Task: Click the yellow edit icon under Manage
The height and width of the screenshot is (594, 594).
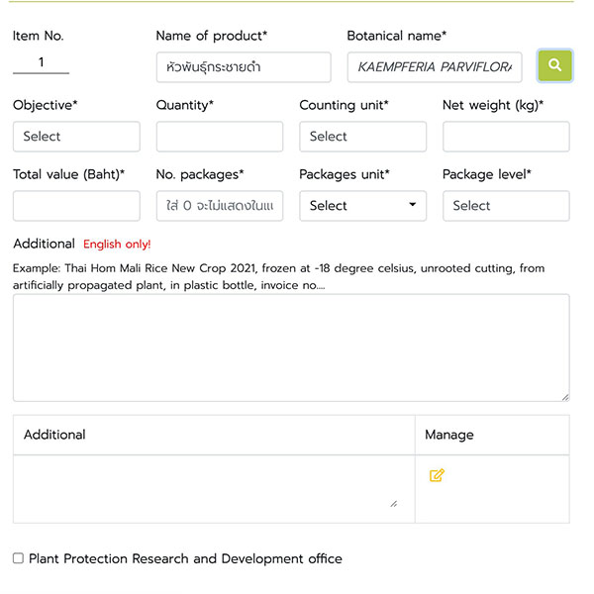Action: (x=437, y=476)
